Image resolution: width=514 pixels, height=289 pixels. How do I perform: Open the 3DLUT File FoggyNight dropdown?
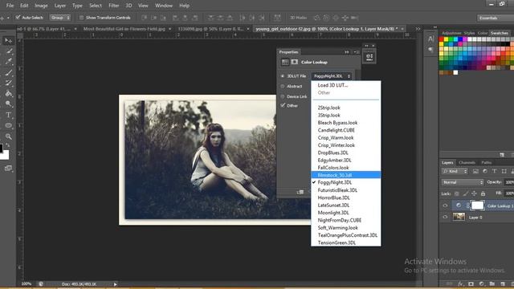pos(332,76)
